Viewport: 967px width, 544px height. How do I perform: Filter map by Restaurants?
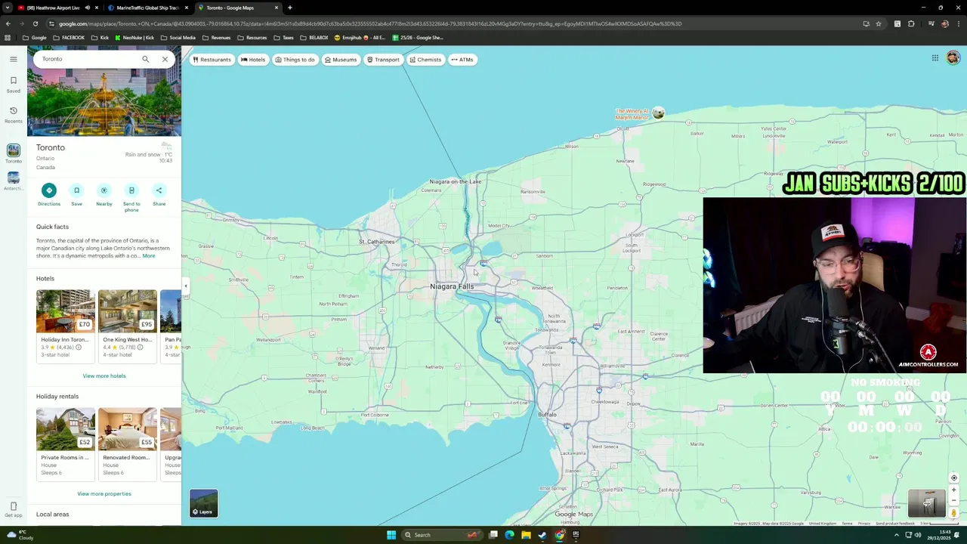tap(212, 60)
